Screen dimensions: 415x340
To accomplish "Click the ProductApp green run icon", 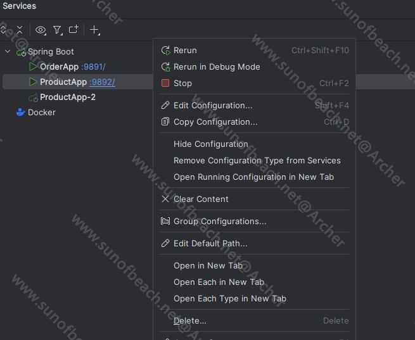I will 33,82.
